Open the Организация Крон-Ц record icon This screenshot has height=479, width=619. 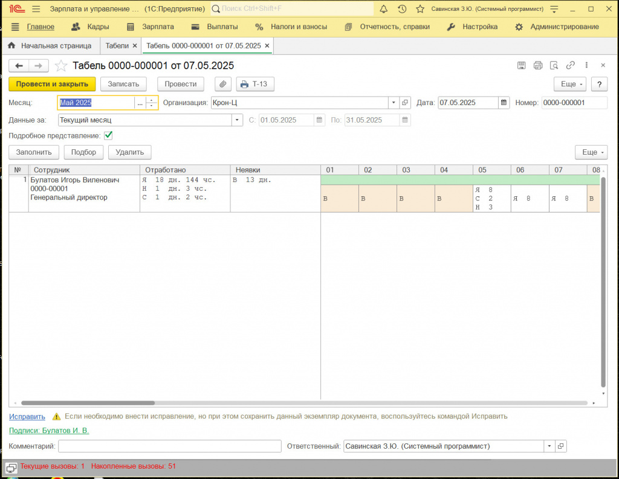pyautogui.click(x=405, y=103)
